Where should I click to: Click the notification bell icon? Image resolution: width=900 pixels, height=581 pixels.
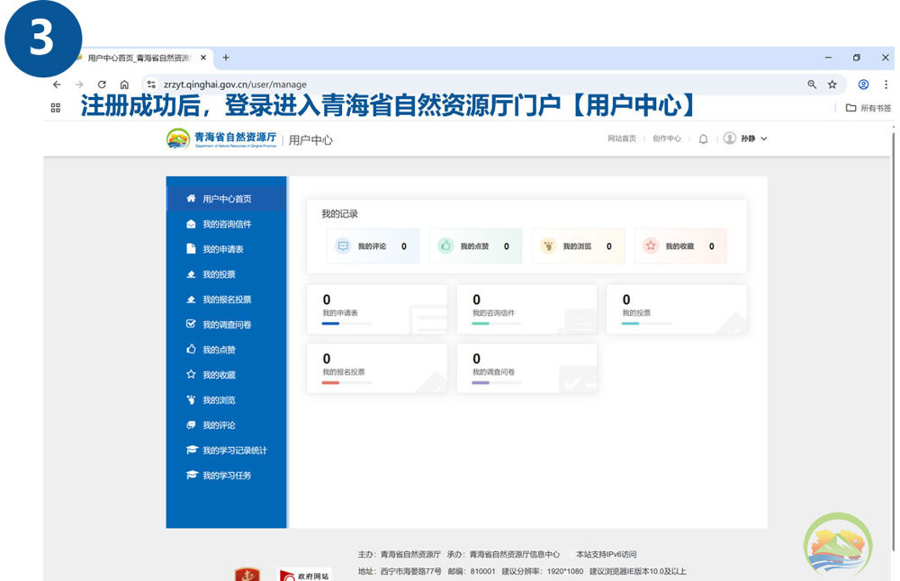click(x=703, y=139)
